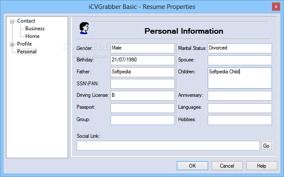Click the Driving License field
The height and width of the screenshot is (177, 284).
tap(143, 96)
